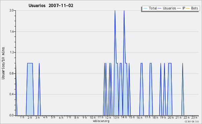Select the 'Total' legend entry

[153, 8]
